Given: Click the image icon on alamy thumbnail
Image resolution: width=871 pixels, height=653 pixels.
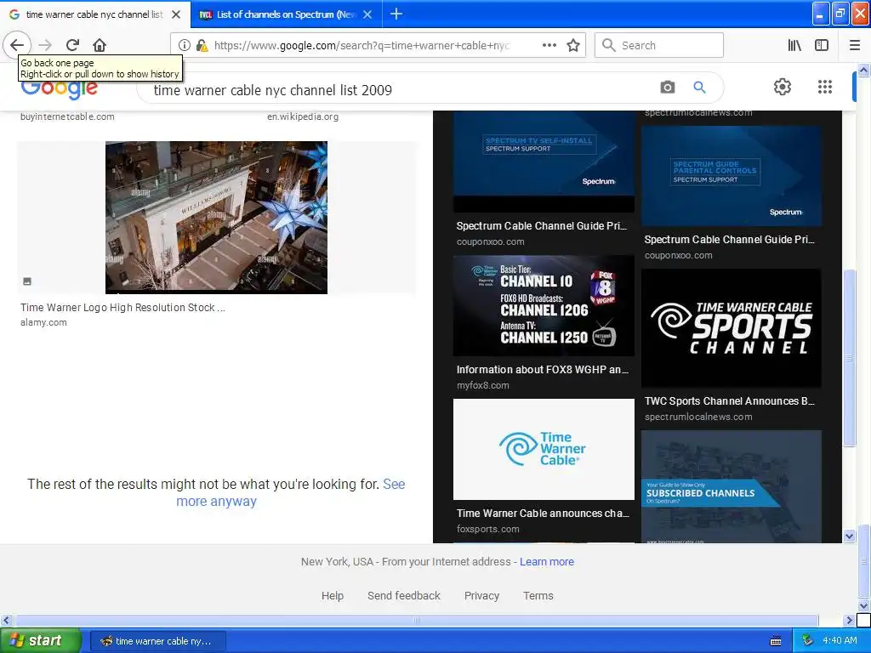Looking at the screenshot, I should (27, 281).
